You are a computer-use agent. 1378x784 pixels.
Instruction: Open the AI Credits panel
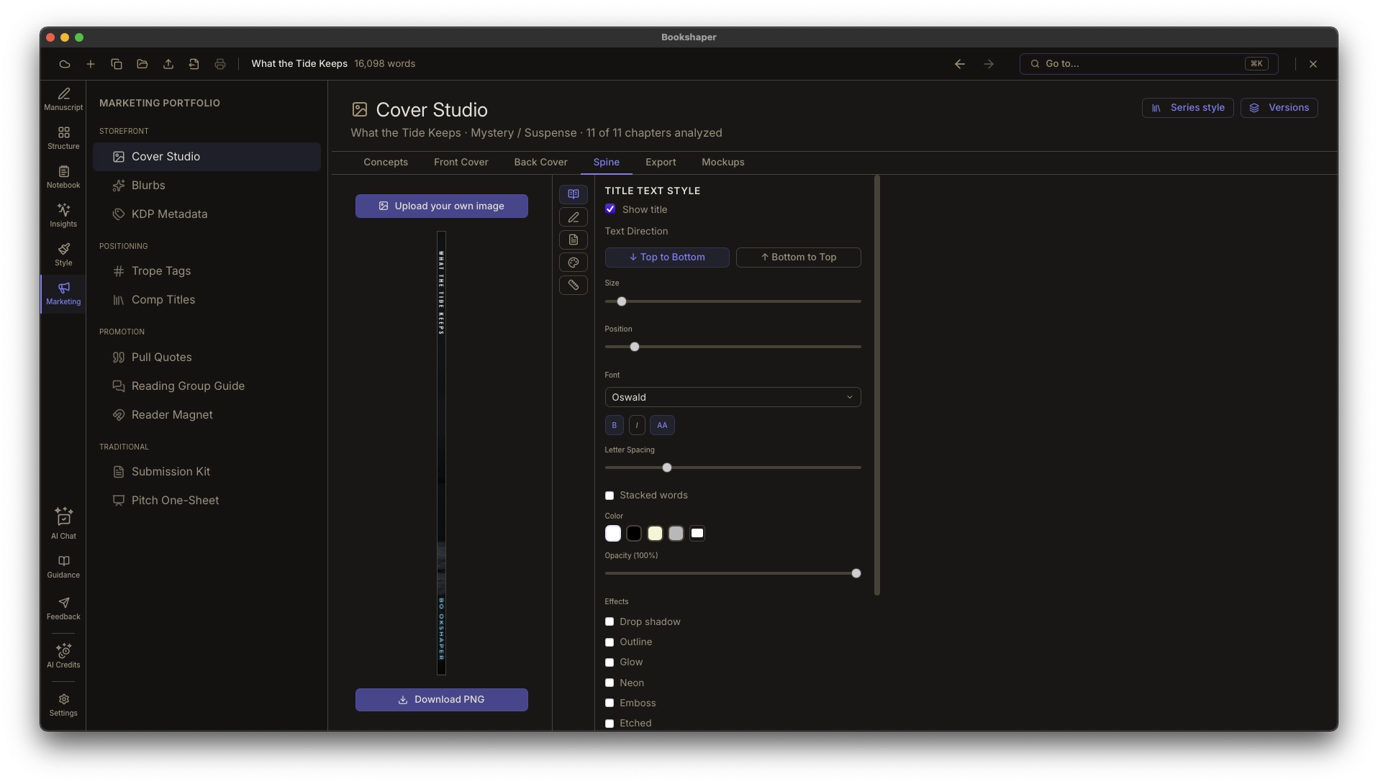[x=63, y=656]
